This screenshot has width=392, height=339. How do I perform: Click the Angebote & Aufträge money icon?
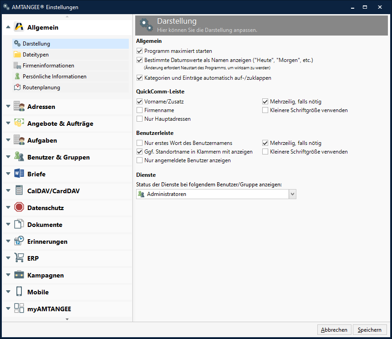[x=19, y=123]
